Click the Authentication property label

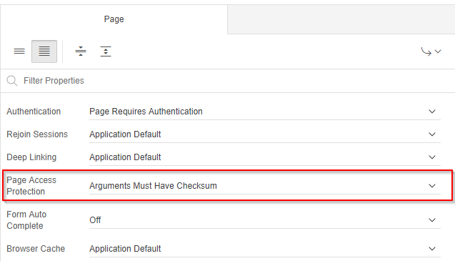(x=34, y=112)
